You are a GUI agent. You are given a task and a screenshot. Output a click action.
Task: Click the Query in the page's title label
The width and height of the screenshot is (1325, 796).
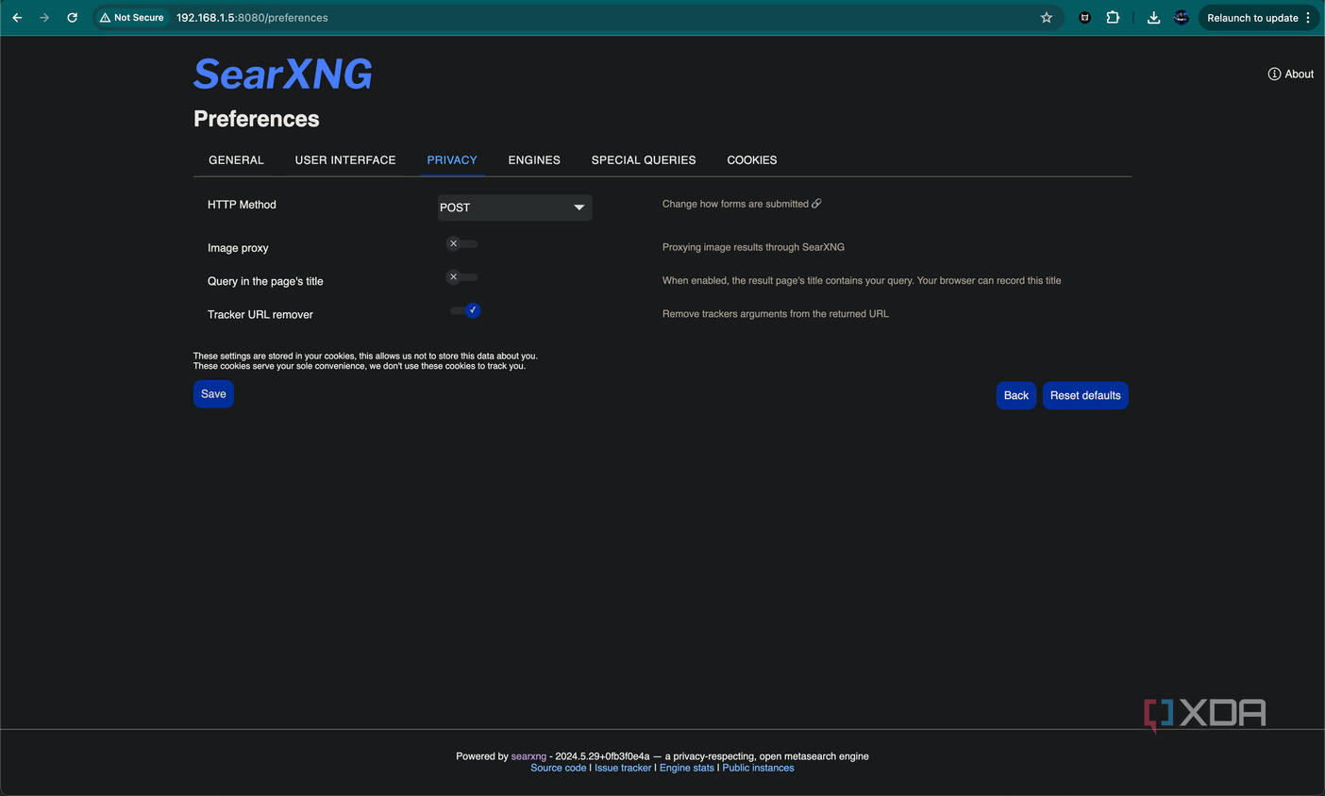coord(265,281)
